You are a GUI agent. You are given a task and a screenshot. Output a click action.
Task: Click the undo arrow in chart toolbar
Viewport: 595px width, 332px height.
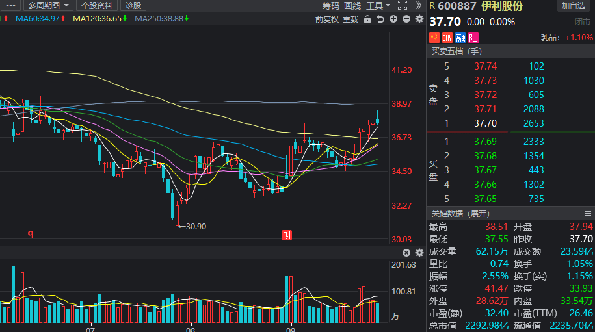[380, 19]
